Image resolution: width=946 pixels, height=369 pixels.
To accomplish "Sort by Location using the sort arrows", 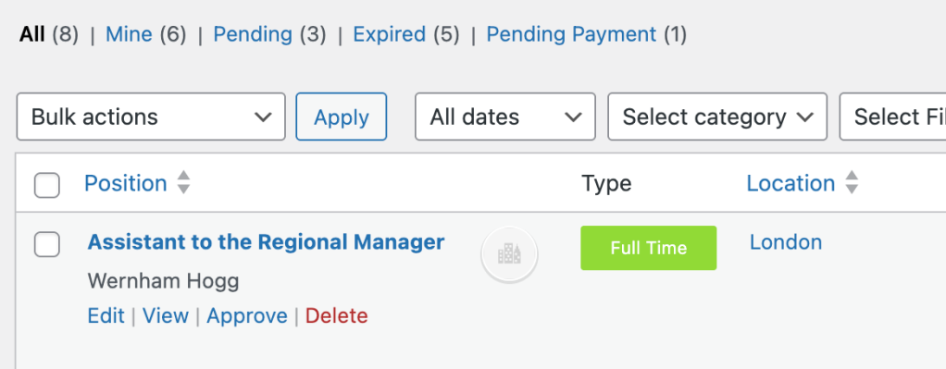I will pos(852,183).
